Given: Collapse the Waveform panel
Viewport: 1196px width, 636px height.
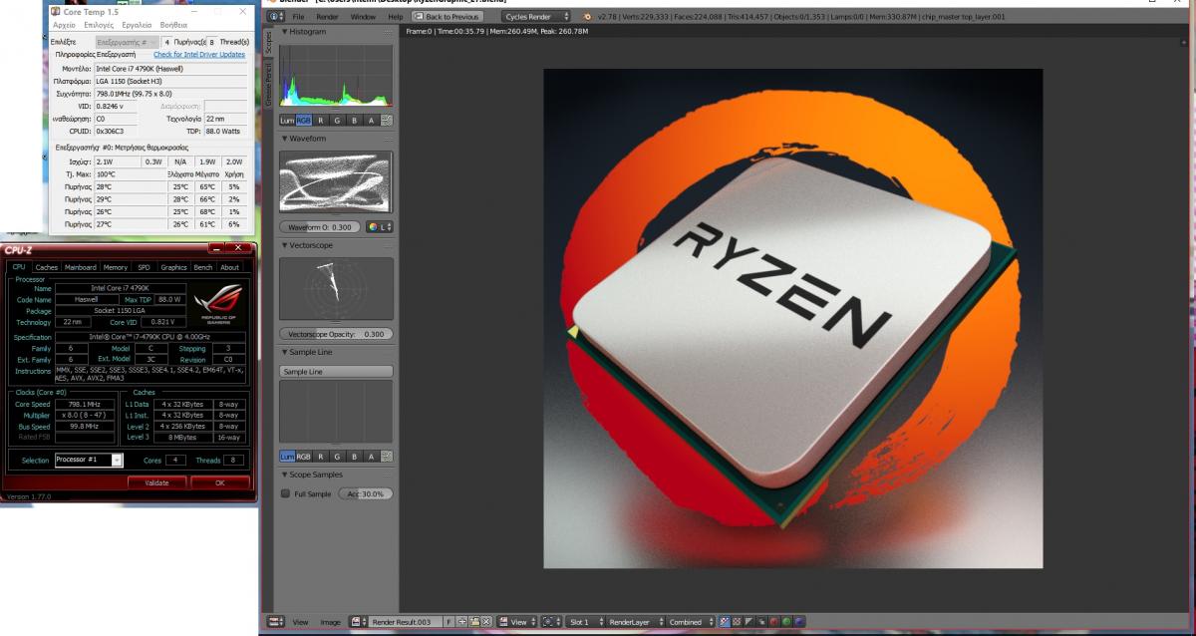Looking at the screenshot, I should 285,139.
